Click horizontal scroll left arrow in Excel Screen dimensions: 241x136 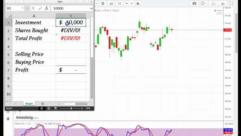coord(63,104)
